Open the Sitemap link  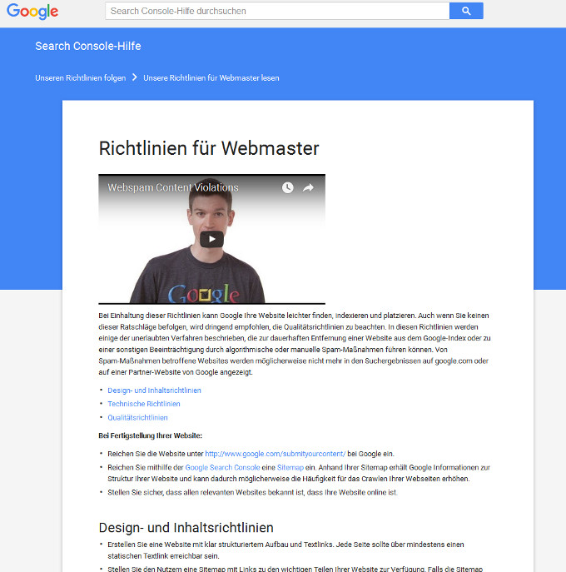[290, 467]
